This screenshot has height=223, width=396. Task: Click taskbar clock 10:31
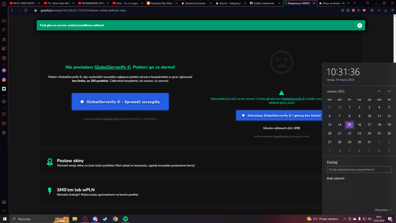click(379, 219)
